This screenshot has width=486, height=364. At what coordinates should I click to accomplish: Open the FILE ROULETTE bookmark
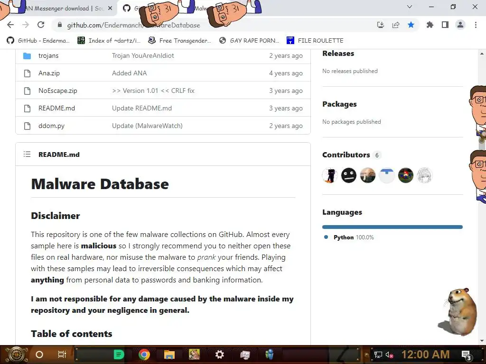click(315, 41)
